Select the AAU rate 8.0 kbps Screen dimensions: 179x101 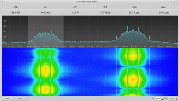(x=164, y=13)
